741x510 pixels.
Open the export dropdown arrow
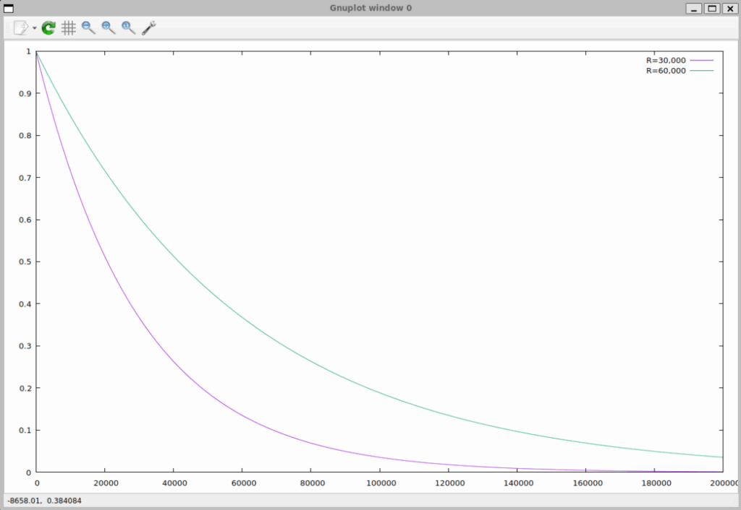pos(35,29)
